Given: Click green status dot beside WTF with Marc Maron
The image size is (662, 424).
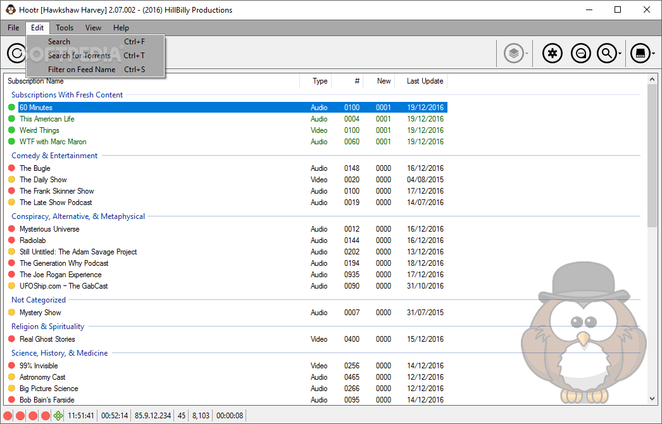Looking at the screenshot, I should click(x=11, y=142).
